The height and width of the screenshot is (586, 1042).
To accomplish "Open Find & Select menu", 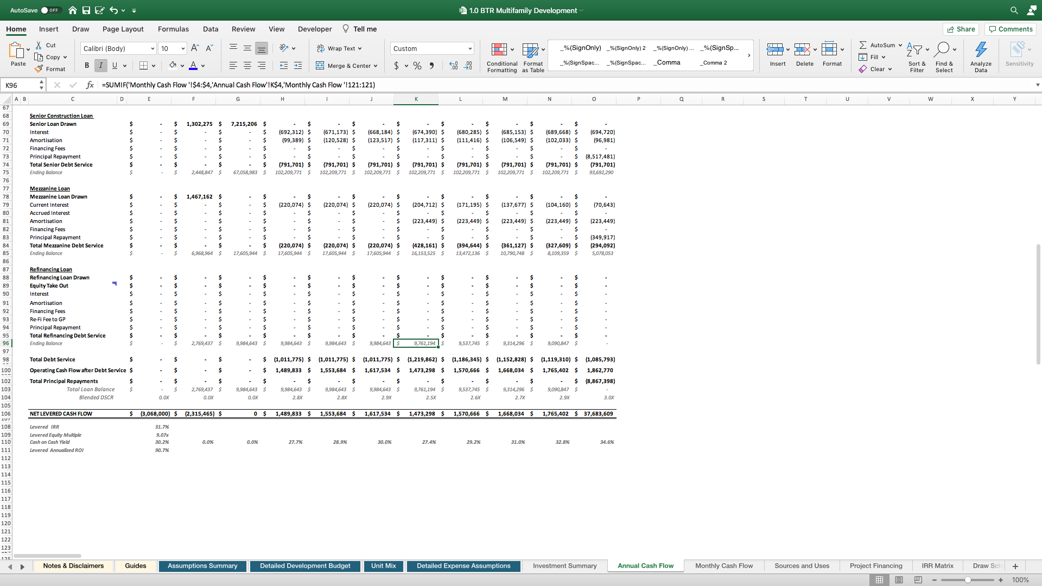I will coord(945,58).
